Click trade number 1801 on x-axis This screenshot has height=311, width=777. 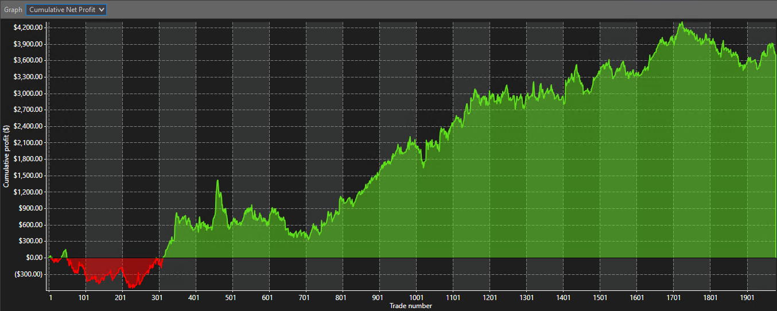pos(710,298)
